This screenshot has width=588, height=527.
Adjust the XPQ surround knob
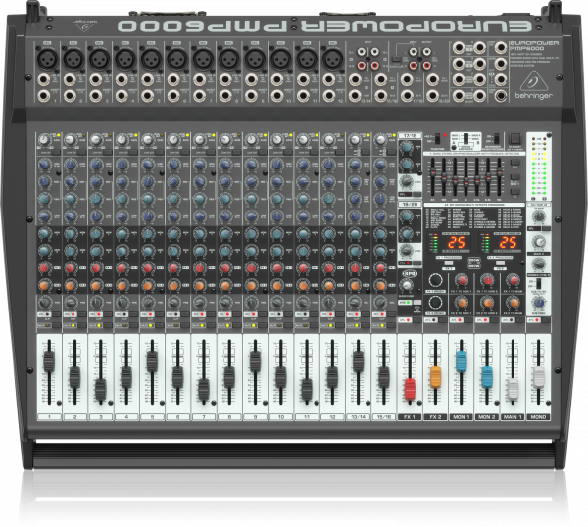(406, 286)
